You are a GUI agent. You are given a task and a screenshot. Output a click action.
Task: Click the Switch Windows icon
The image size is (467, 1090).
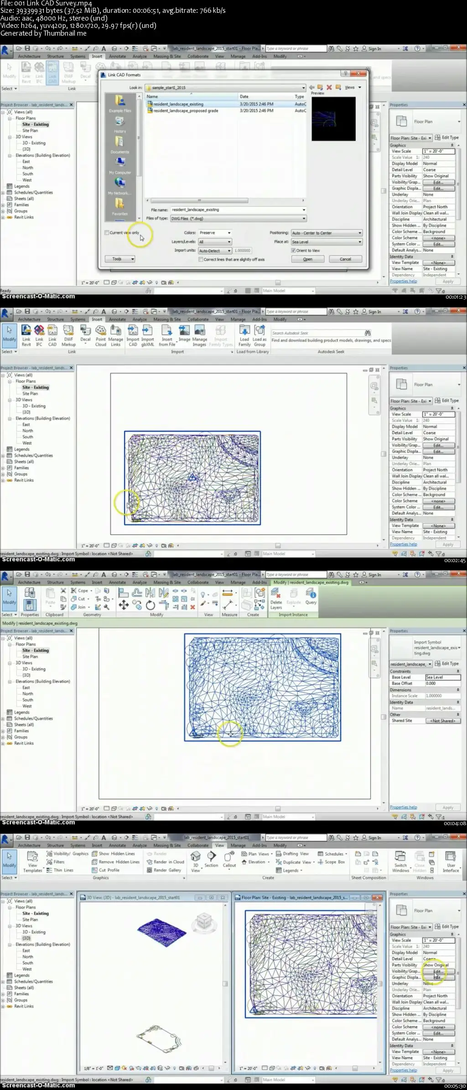pos(400,862)
